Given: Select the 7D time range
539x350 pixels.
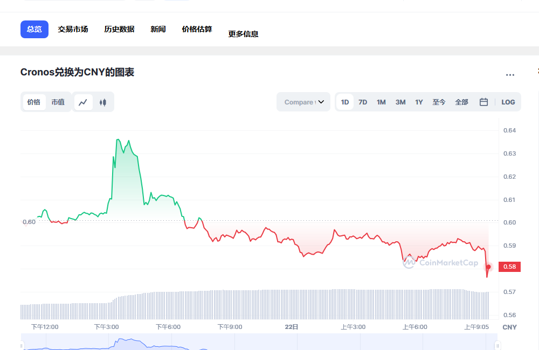Looking at the screenshot, I should pyautogui.click(x=363, y=102).
